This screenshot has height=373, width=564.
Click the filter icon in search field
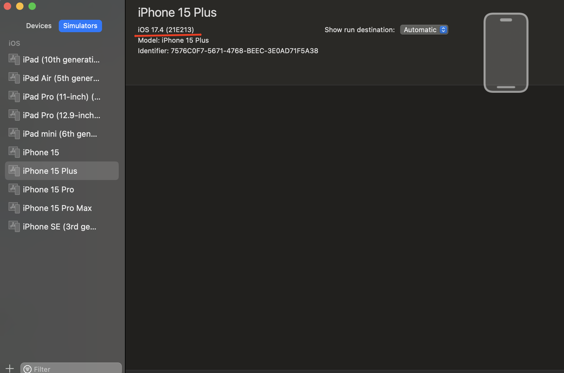point(28,369)
